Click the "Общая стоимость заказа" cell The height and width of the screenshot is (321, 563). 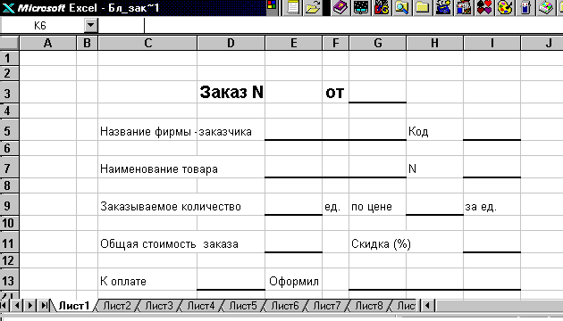tap(147, 243)
